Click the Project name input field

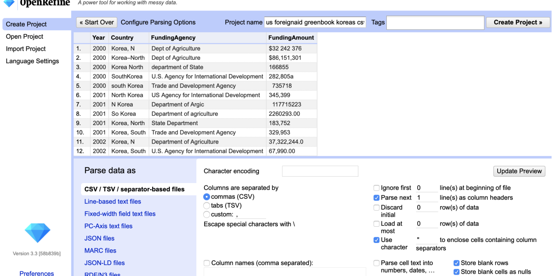point(315,22)
